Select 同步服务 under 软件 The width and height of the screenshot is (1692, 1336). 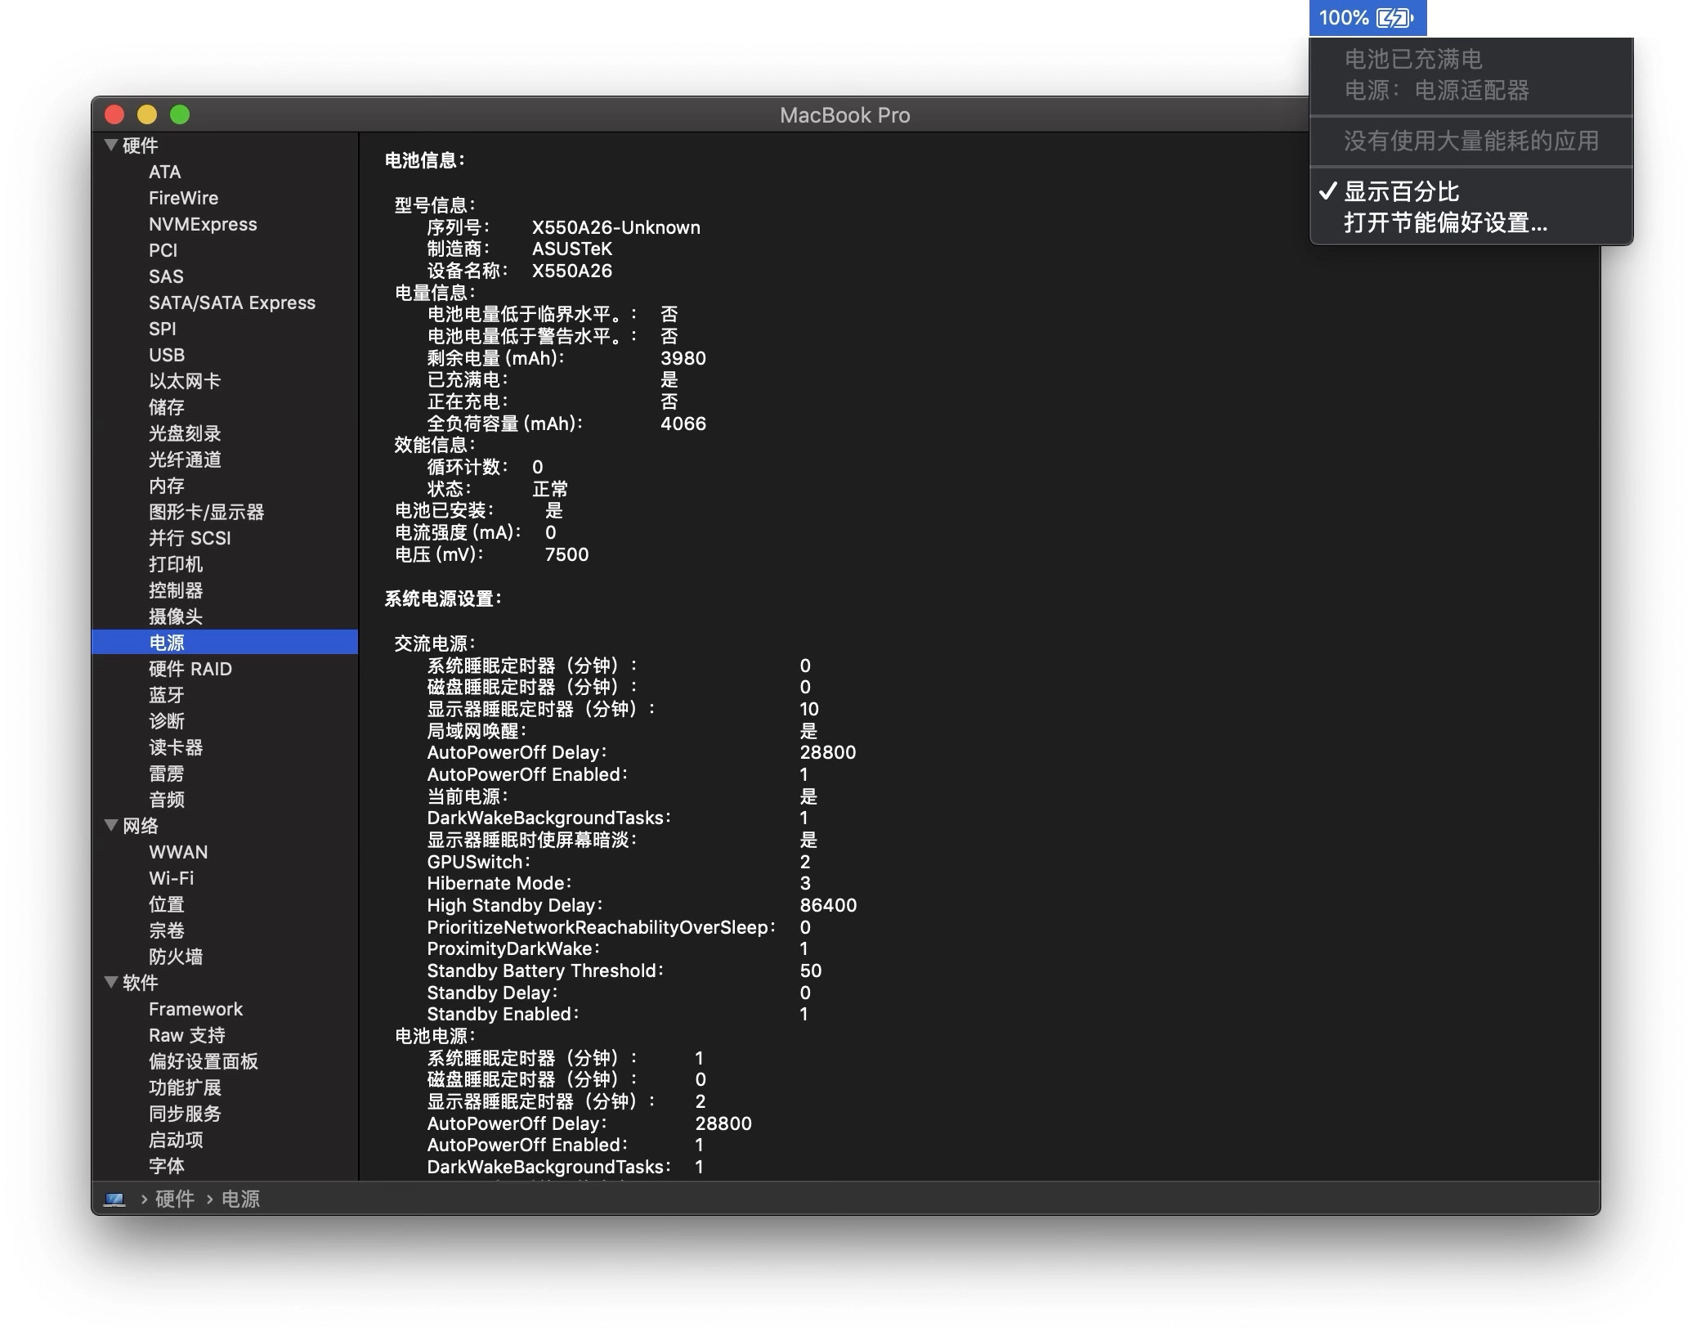pyautogui.click(x=185, y=1114)
